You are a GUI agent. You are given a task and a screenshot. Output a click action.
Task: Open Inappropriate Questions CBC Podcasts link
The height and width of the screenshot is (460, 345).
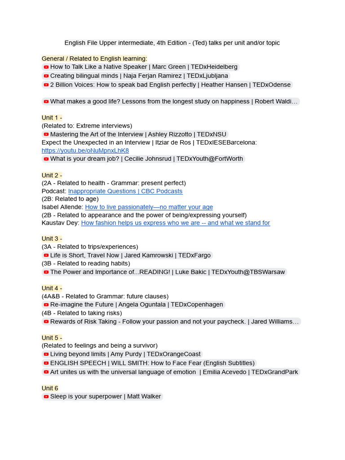125,191
